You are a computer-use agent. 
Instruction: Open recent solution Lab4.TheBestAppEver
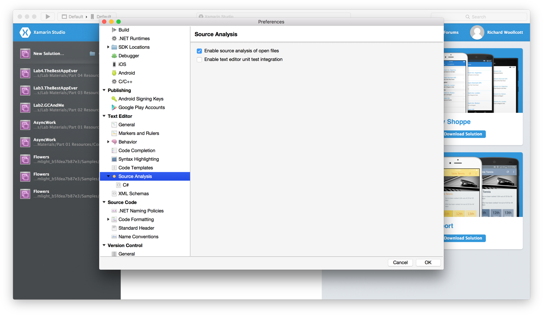click(59, 73)
